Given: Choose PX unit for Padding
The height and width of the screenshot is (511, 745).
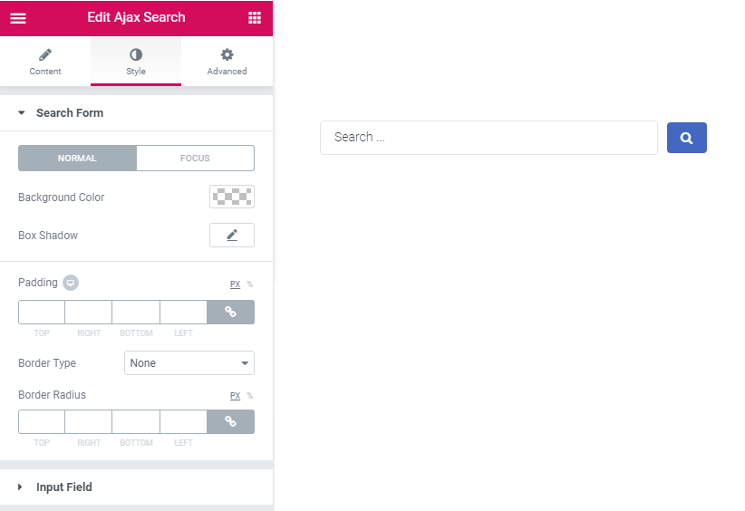Looking at the screenshot, I should click(x=235, y=284).
